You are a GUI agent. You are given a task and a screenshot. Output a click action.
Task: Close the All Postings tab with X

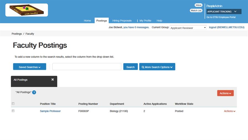click(x=53, y=80)
